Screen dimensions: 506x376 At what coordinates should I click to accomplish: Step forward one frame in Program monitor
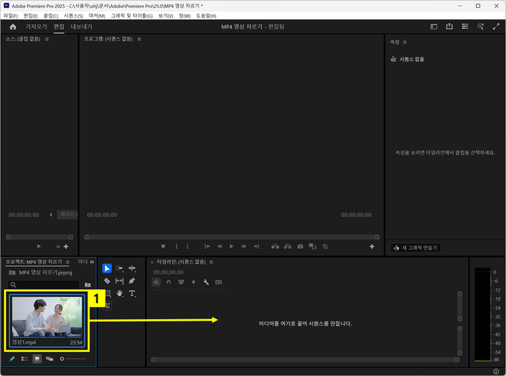(244, 247)
